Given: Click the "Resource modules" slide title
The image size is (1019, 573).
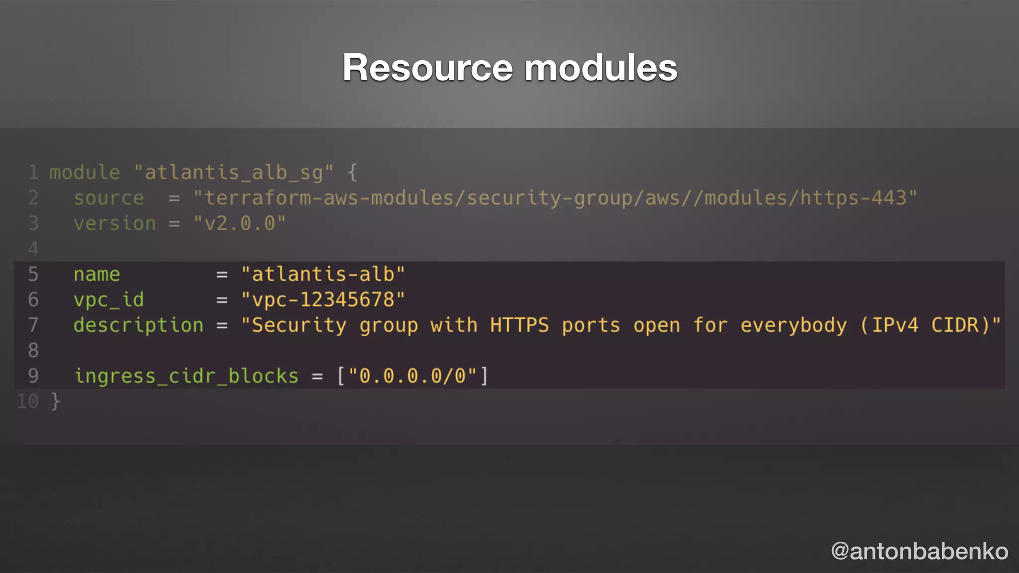Looking at the screenshot, I should [x=509, y=67].
